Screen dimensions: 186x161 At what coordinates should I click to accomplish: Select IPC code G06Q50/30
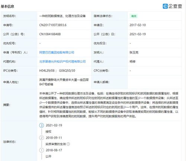[x=67, y=71]
